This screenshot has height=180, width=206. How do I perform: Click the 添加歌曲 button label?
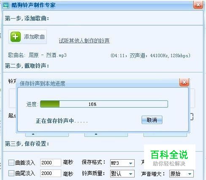tap(34, 37)
